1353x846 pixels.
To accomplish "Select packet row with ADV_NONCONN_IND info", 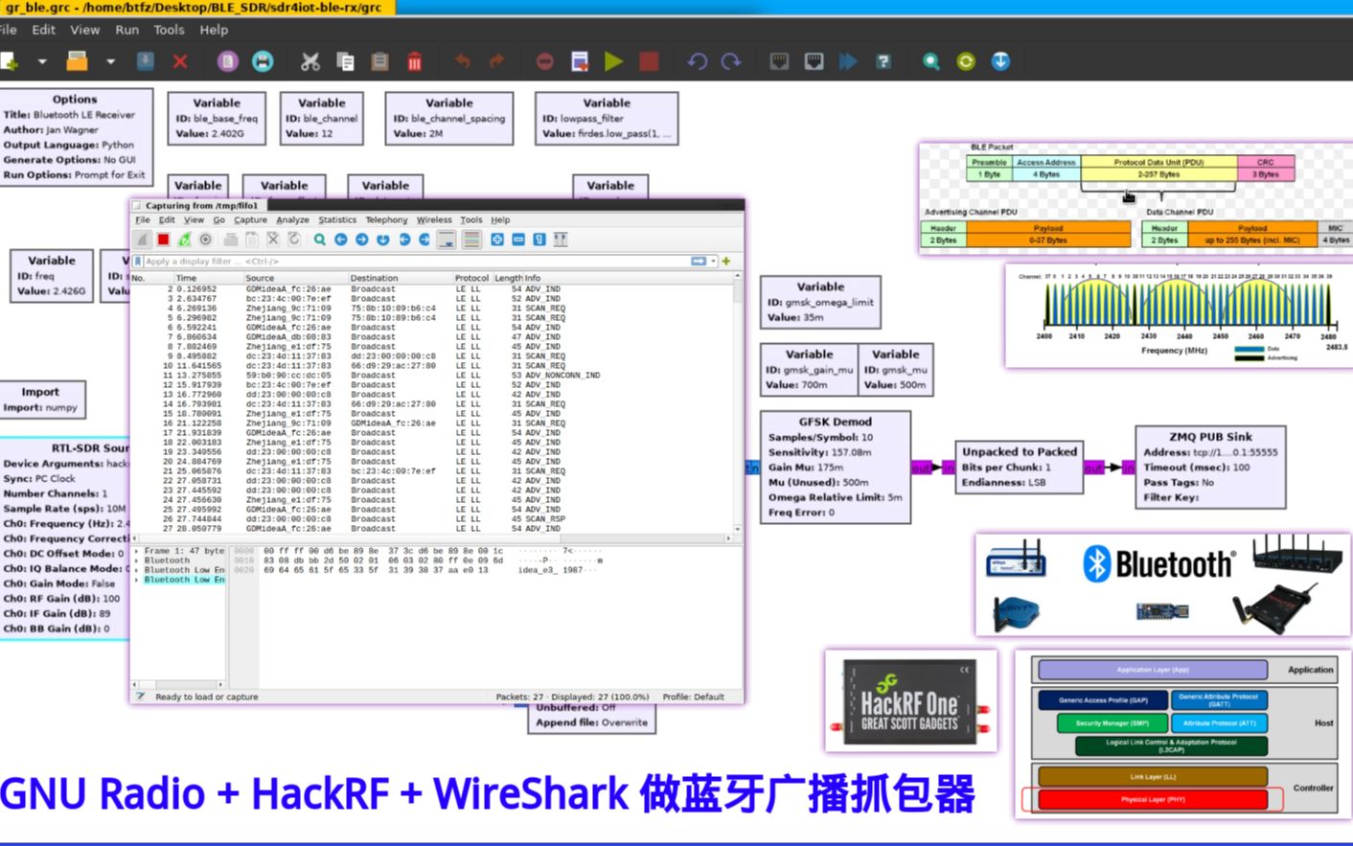I will click(431, 376).
